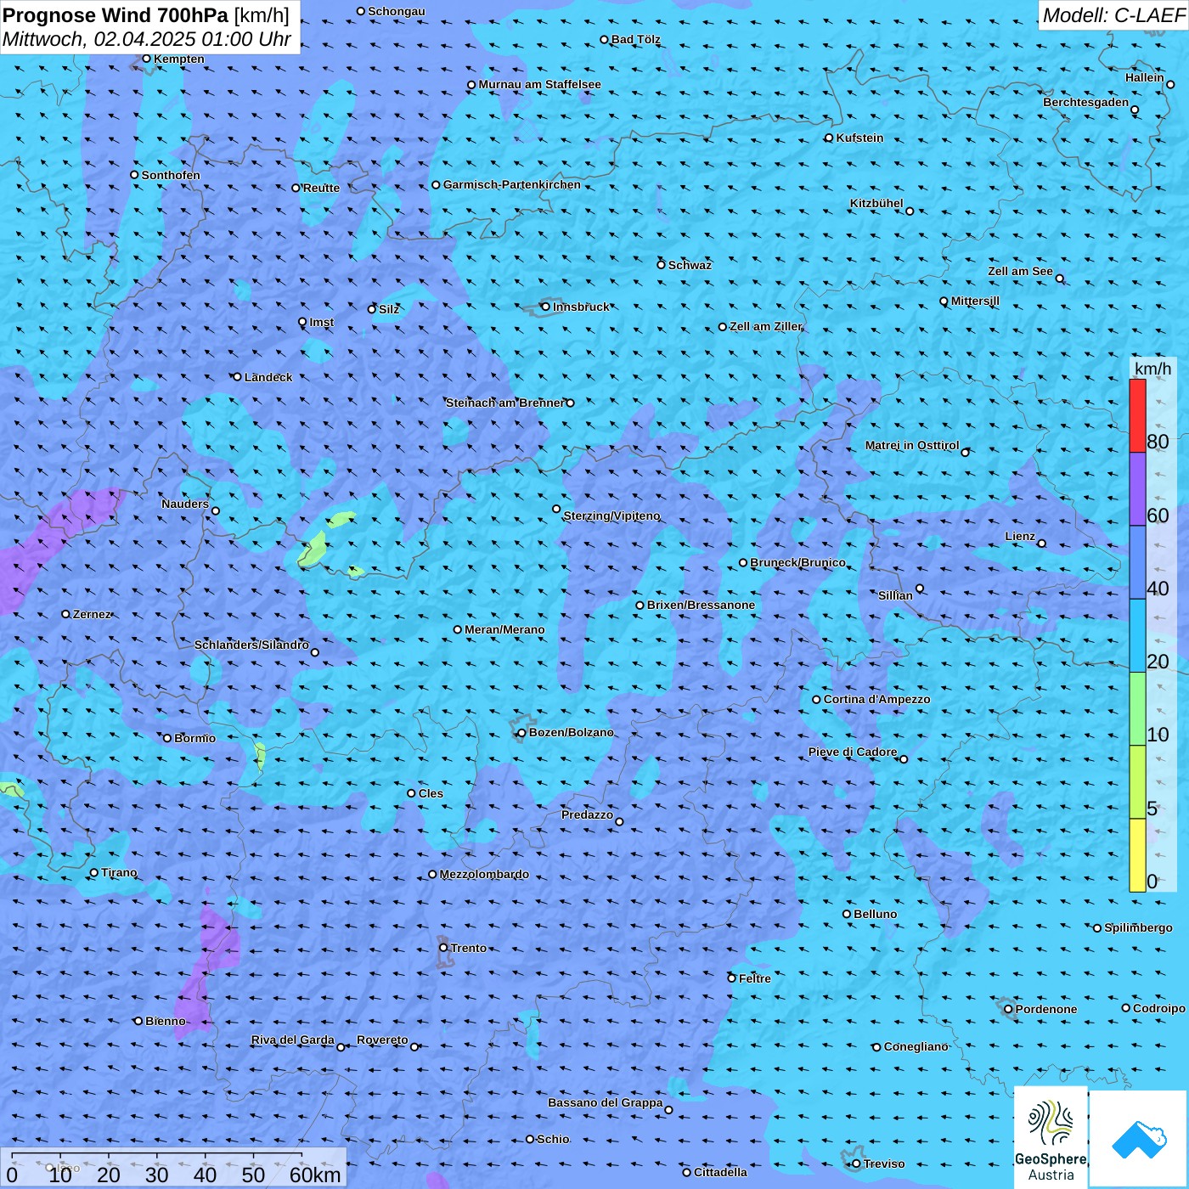Click the Trento city marker
Viewport: 1189px width, 1189px height.
pos(443,948)
